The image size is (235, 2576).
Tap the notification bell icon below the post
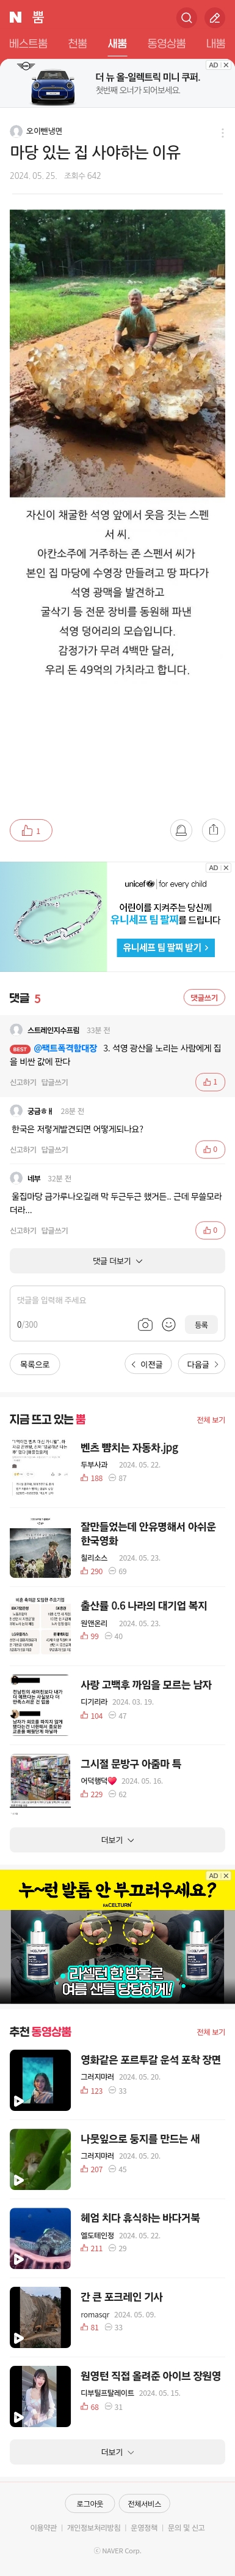coord(180,830)
